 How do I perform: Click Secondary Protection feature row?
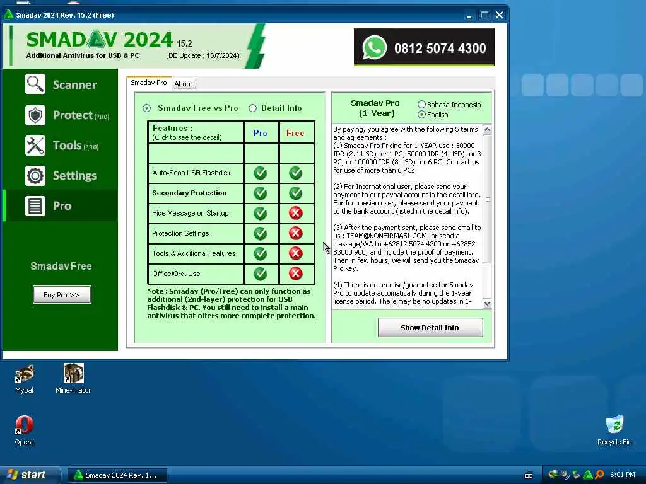[196, 193]
